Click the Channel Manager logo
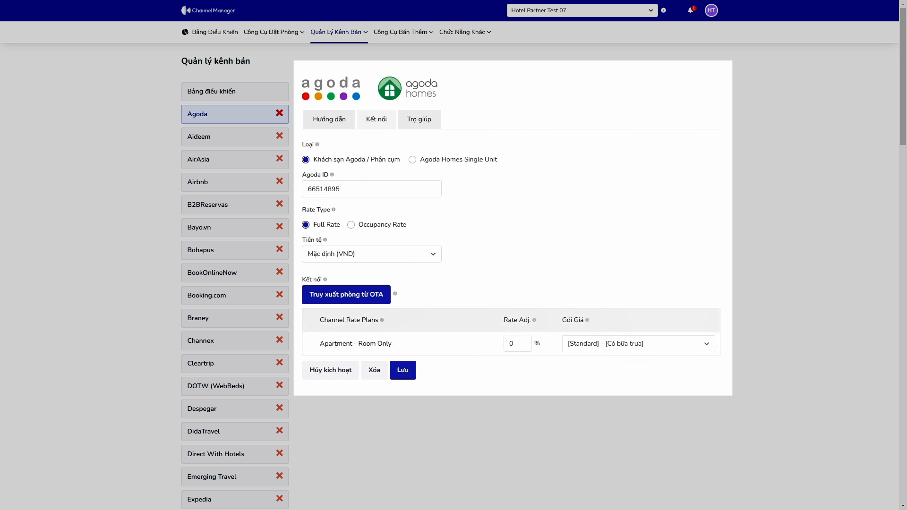The width and height of the screenshot is (907, 510). [x=208, y=10]
